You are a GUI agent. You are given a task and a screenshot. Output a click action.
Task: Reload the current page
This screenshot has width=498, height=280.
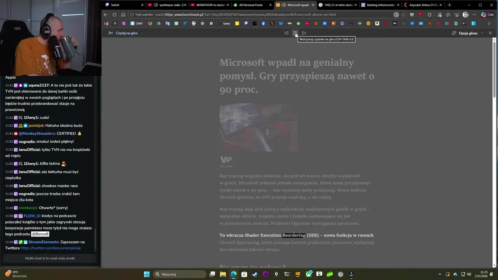tap(114, 15)
